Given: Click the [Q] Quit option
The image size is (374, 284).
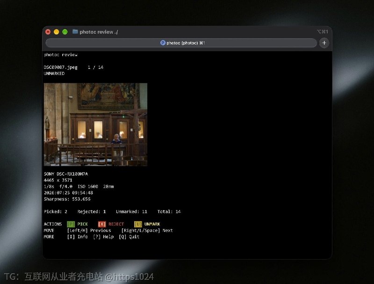Looking at the screenshot, I should point(129,237).
